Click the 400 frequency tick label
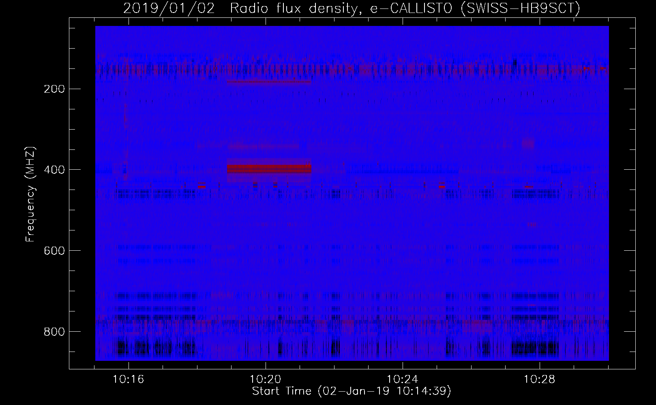 point(54,169)
